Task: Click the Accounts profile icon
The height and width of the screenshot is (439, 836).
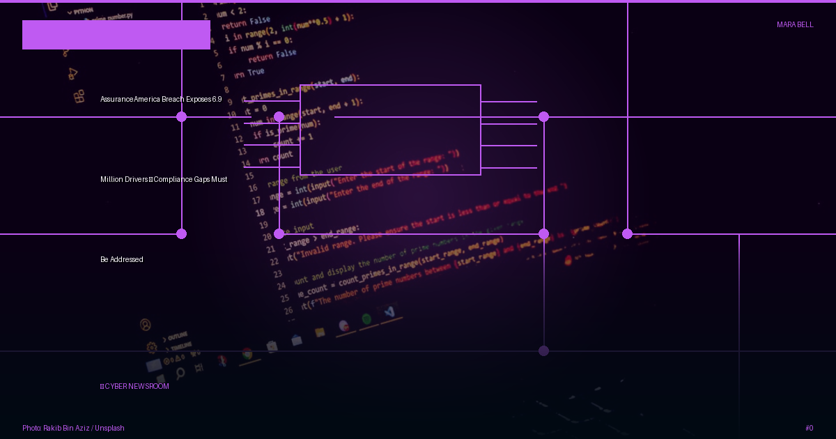Action: (x=145, y=325)
